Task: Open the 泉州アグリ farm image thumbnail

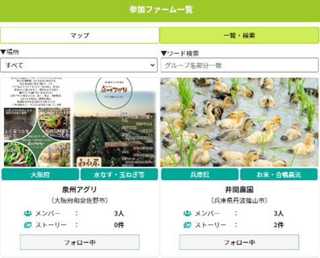Action: [80, 122]
